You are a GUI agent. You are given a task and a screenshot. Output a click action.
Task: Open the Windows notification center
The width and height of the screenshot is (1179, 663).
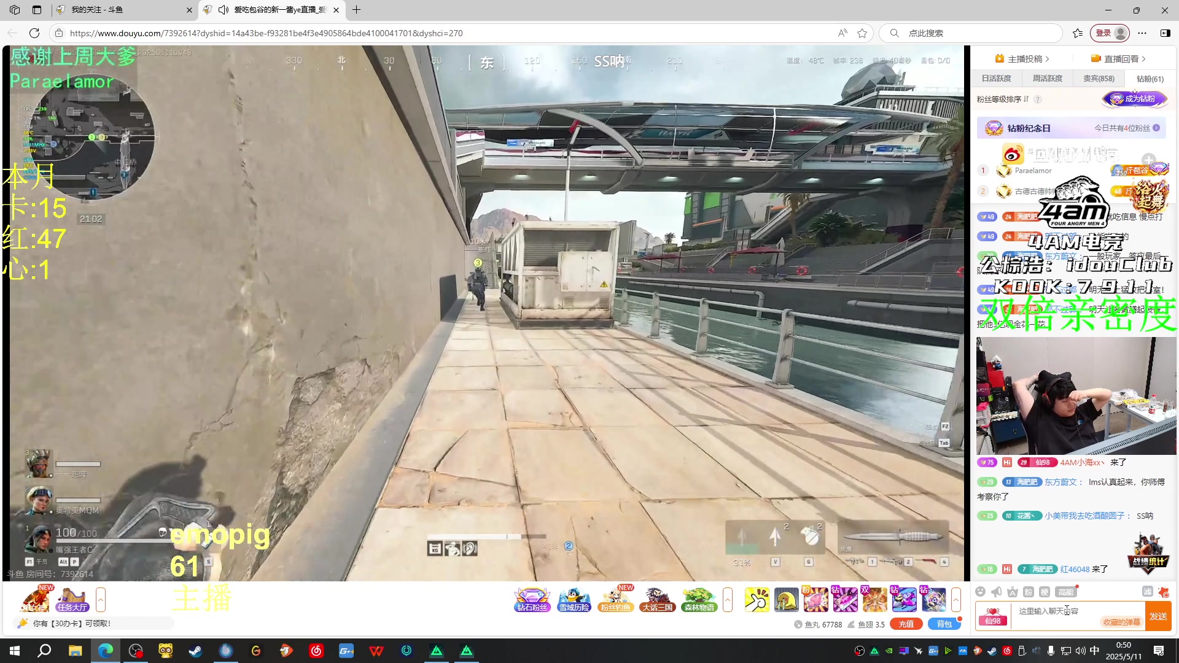pos(1159,651)
